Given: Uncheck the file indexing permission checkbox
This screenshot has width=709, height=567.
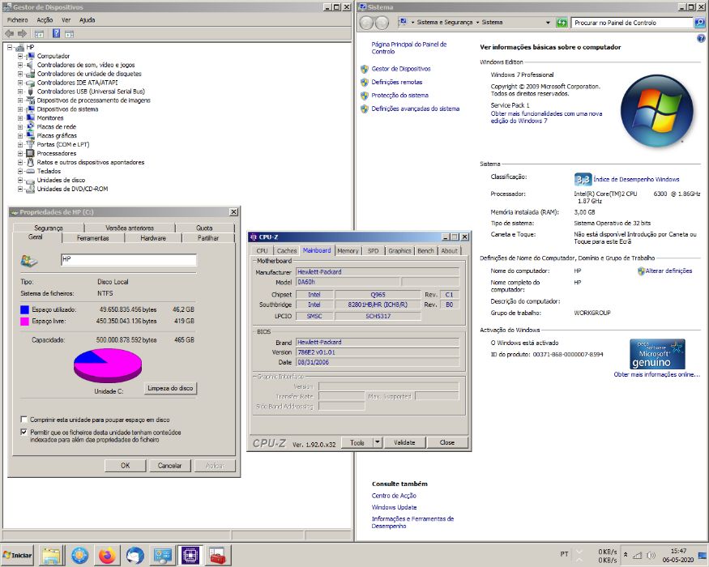Looking at the screenshot, I should [x=24, y=432].
